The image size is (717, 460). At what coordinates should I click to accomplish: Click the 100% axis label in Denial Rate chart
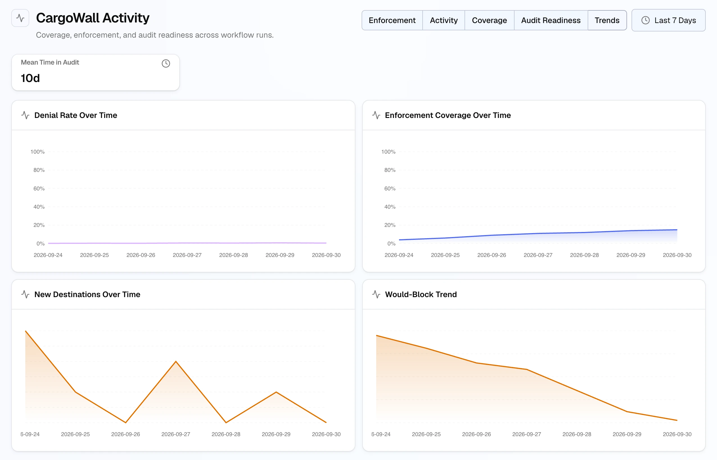37,152
